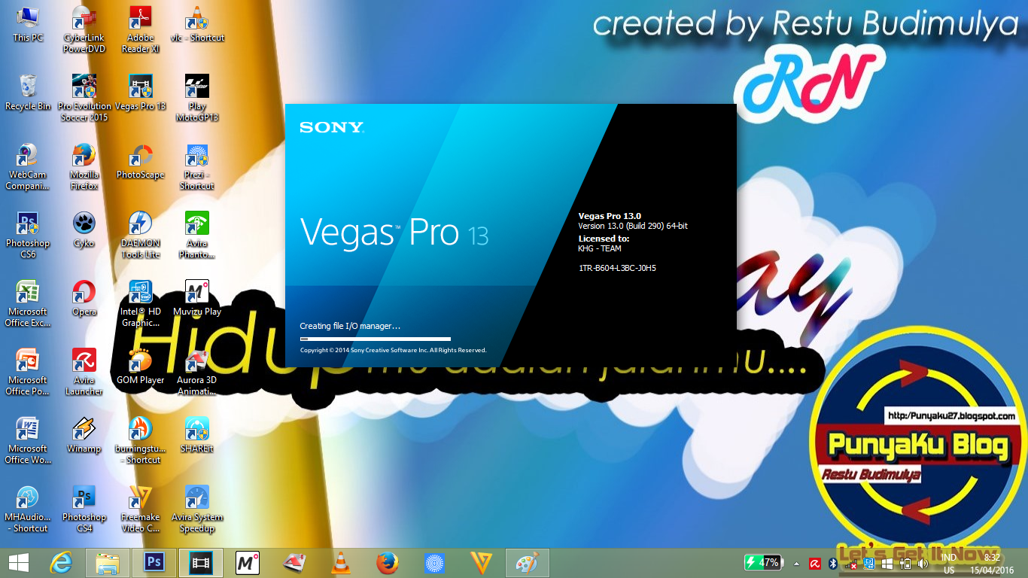Open the Recycle Bin
The image size is (1028, 578).
click(x=28, y=93)
